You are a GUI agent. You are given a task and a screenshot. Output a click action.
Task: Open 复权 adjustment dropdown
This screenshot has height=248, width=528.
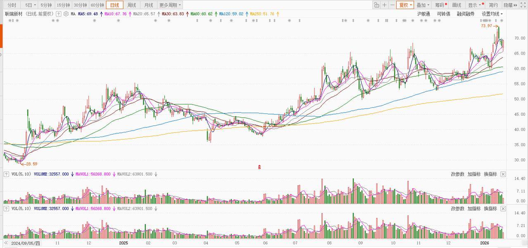[405, 5]
